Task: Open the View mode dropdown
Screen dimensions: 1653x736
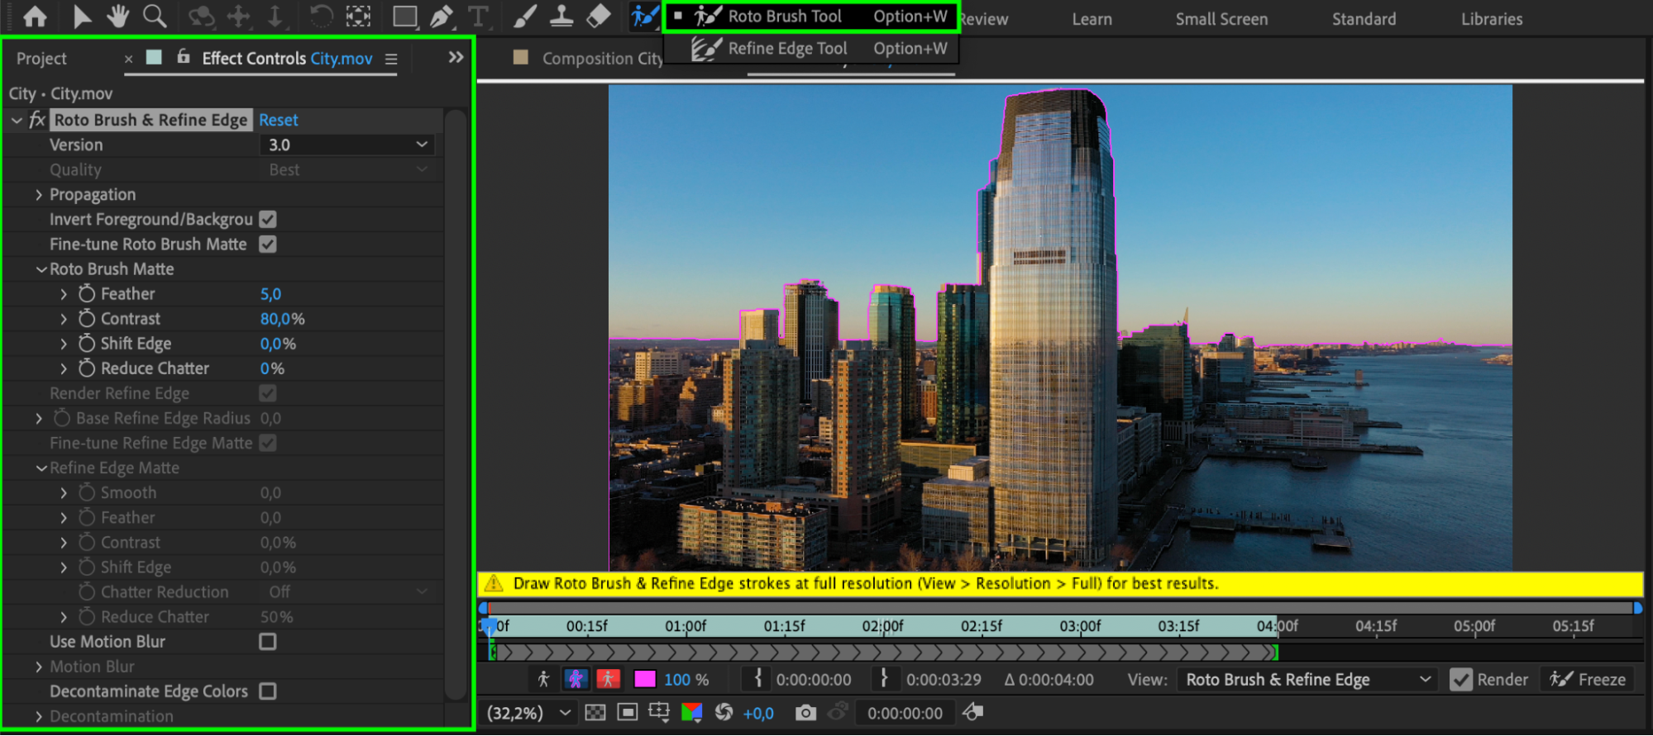Action: tap(1307, 680)
